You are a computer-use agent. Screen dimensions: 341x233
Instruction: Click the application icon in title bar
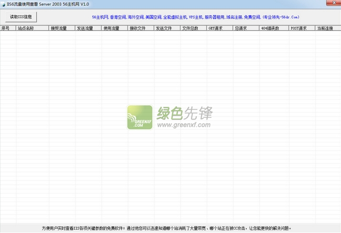pyautogui.click(x=3, y=4)
